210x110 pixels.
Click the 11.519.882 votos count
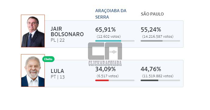coord(158,76)
